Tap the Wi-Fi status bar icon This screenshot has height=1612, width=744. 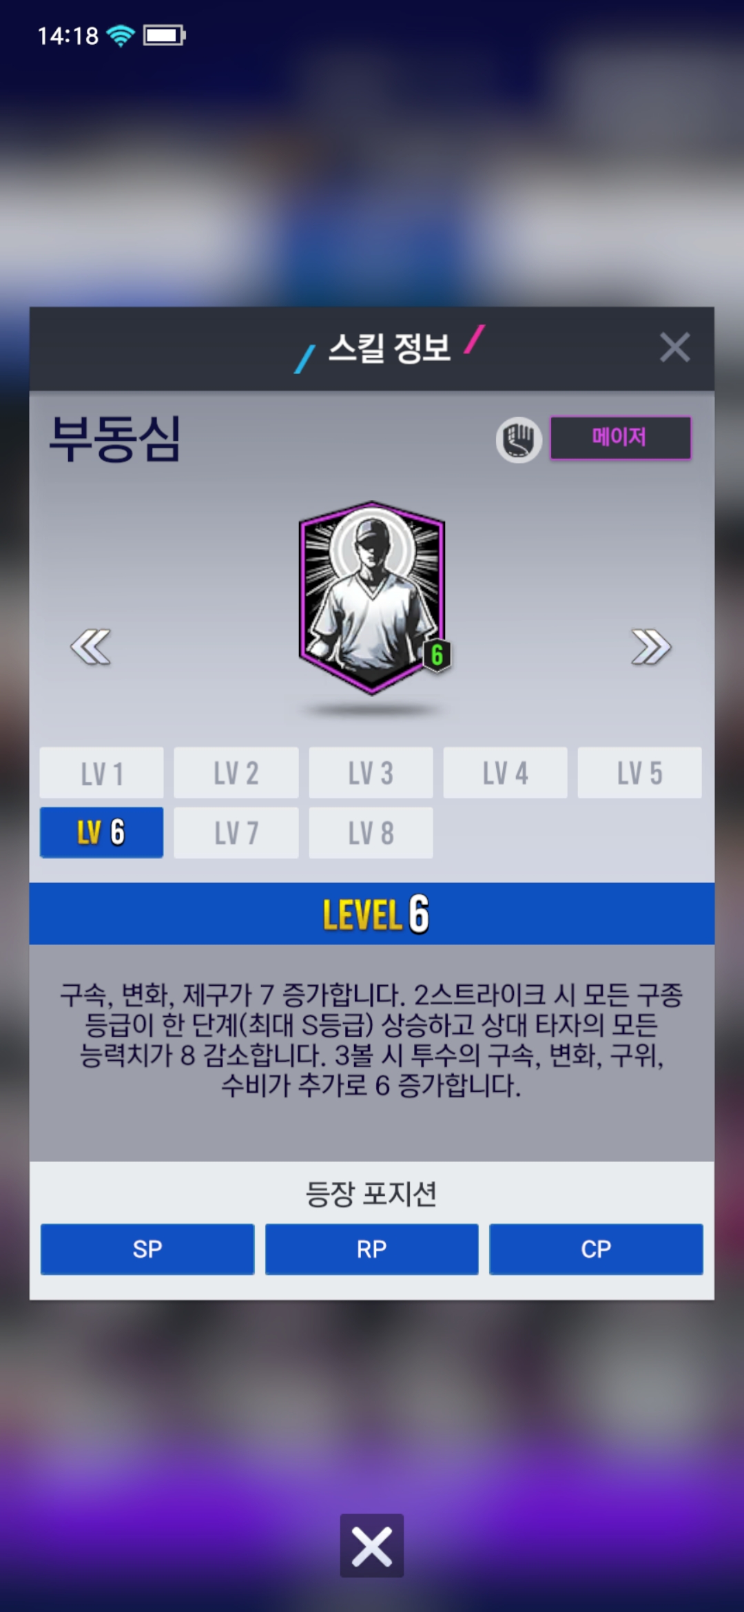[x=121, y=35]
